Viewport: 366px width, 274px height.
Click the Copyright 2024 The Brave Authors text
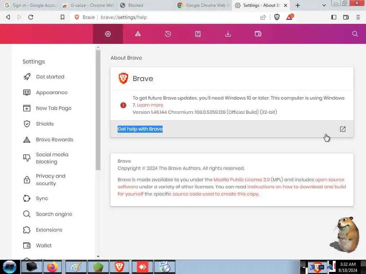pos(181,168)
